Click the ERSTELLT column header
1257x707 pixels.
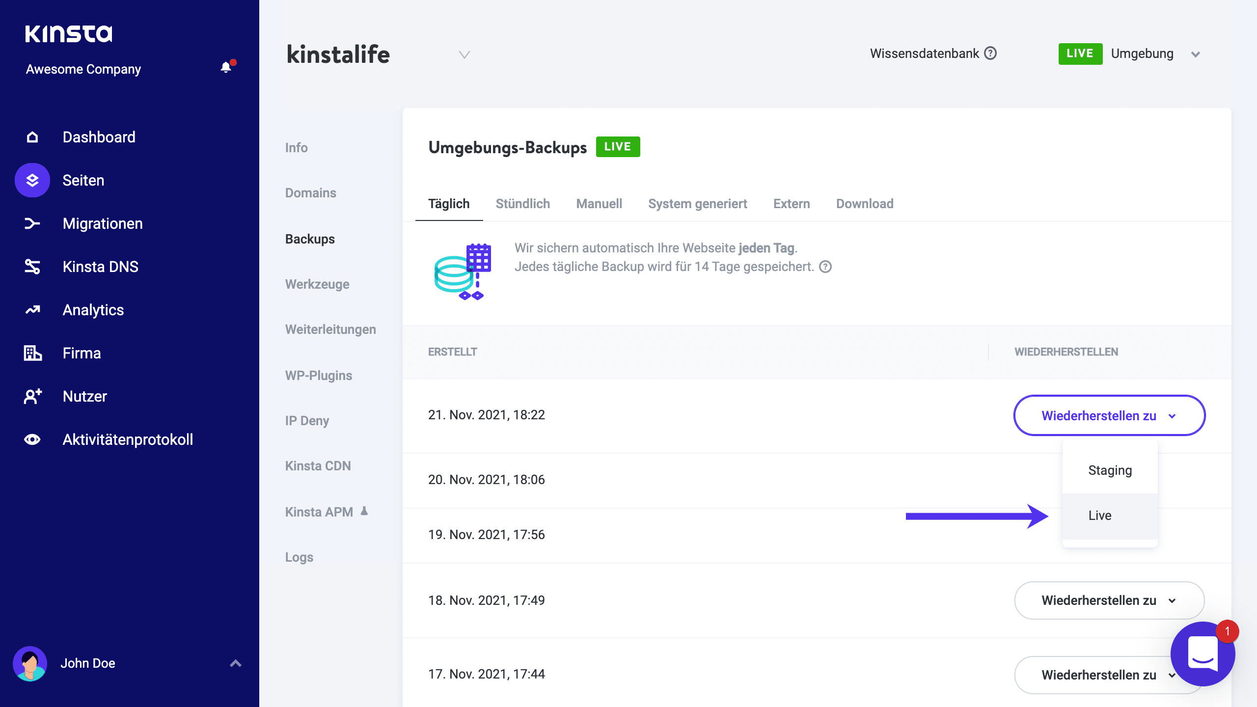pos(453,352)
